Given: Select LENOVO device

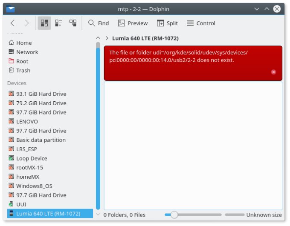Looking at the screenshot, I should 50,121.
